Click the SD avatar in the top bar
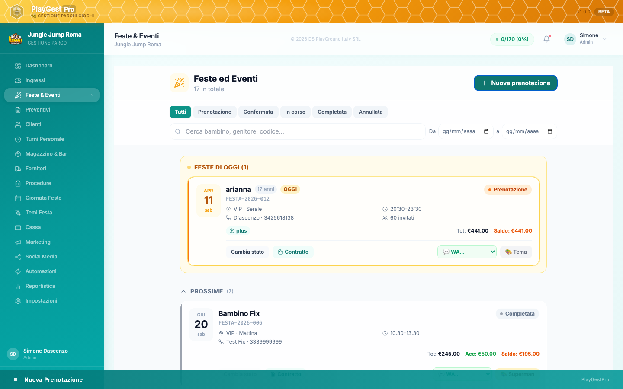Image resolution: width=623 pixels, height=389 pixels. [570, 39]
